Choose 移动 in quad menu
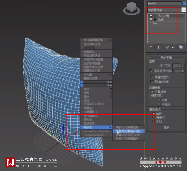This screenshot has height=171, width=187. point(86,89)
